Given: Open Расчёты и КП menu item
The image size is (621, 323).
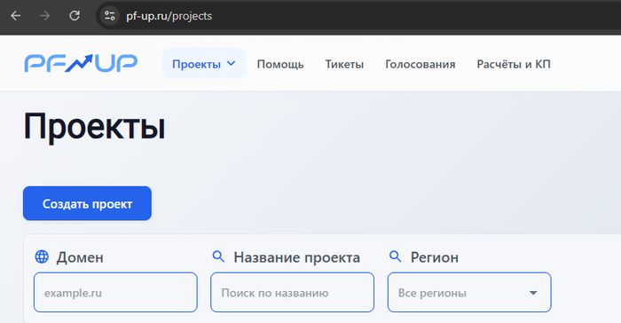Looking at the screenshot, I should 514,64.
